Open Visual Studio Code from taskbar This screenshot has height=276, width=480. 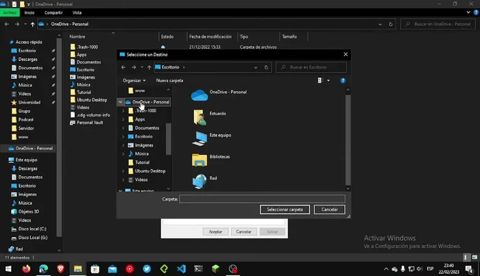tap(181, 269)
